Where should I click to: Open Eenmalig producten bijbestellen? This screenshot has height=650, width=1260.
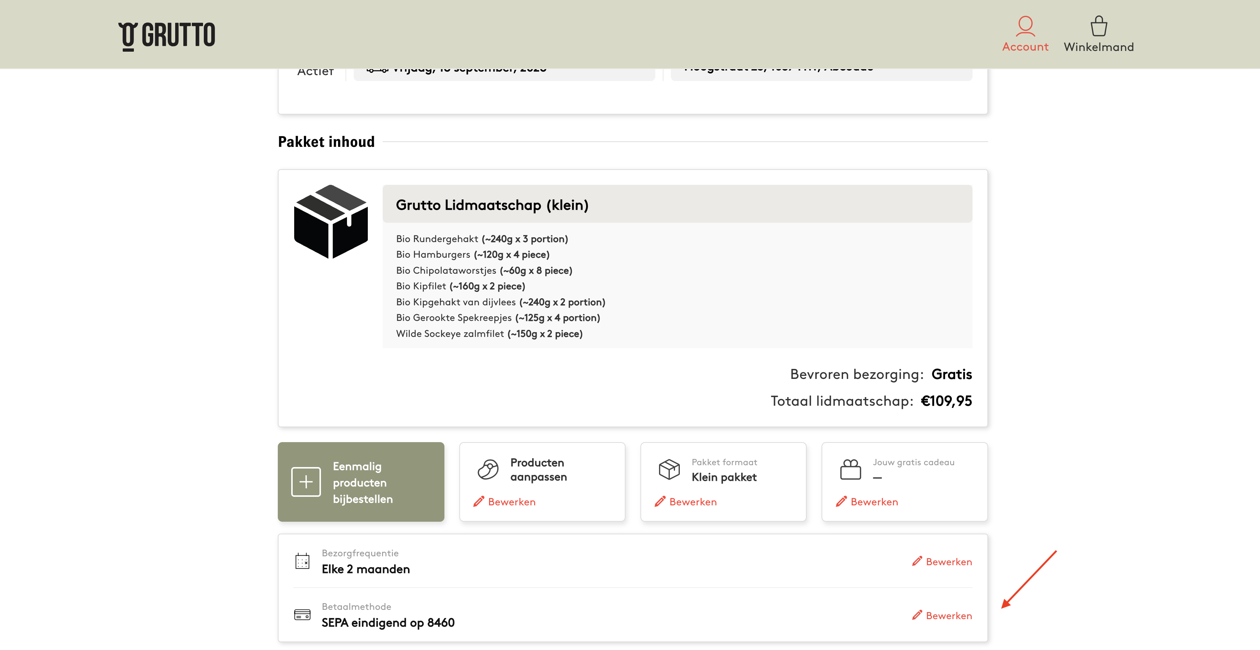click(361, 482)
